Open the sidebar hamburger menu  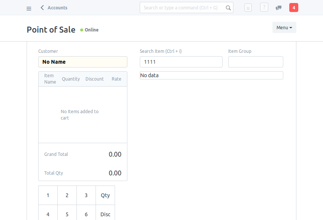(29, 8)
